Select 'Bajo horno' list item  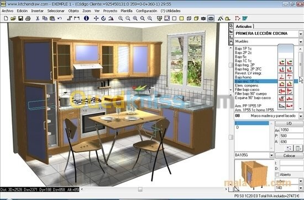pyautogui.click(x=243, y=77)
